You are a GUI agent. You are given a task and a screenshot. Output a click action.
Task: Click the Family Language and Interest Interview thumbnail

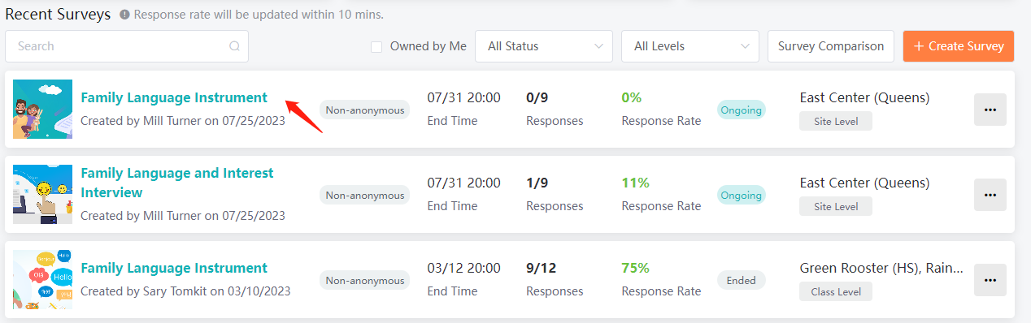click(x=42, y=194)
